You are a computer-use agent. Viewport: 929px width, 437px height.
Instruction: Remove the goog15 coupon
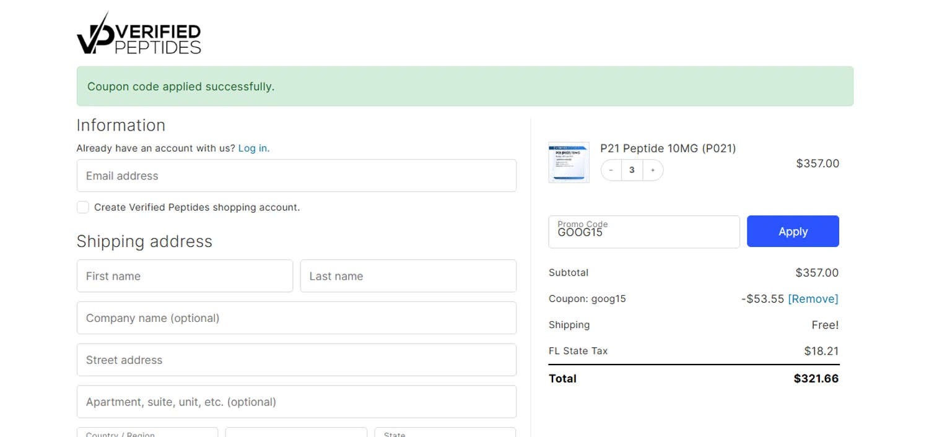[x=813, y=299]
